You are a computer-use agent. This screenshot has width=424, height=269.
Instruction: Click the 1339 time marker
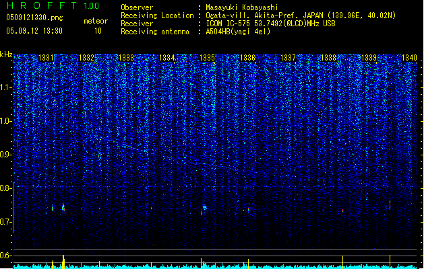click(x=369, y=58)
